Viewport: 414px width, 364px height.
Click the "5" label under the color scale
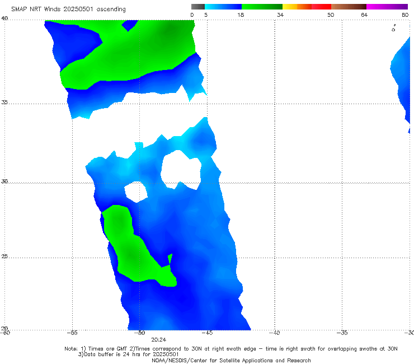tap(206, 15)
